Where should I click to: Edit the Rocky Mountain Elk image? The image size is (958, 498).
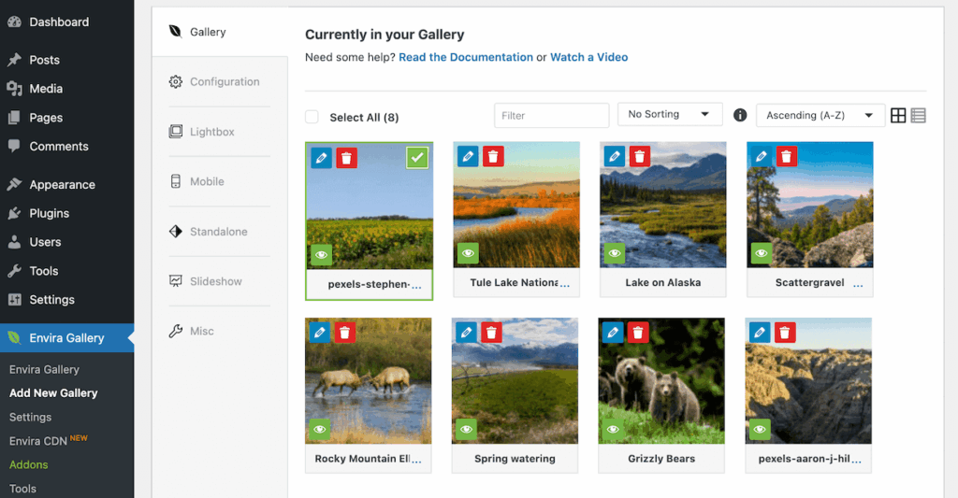click(x=320, y=333)
